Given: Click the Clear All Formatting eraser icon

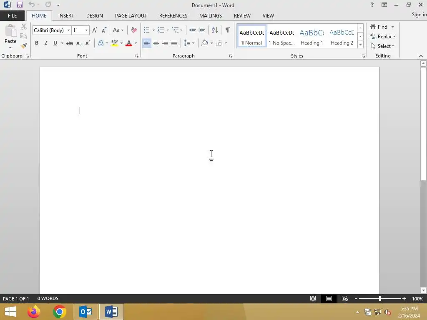Looking at the screenshot, I should pos(134,30).
